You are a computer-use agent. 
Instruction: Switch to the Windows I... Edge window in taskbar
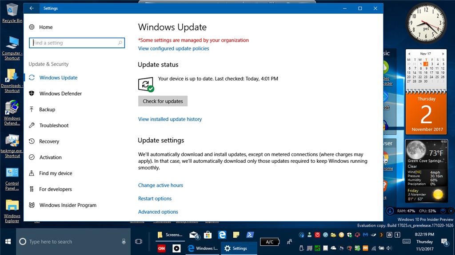click(x=203, y=248)
